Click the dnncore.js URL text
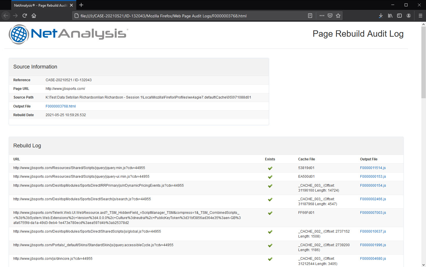 click(x=53, y=259)
